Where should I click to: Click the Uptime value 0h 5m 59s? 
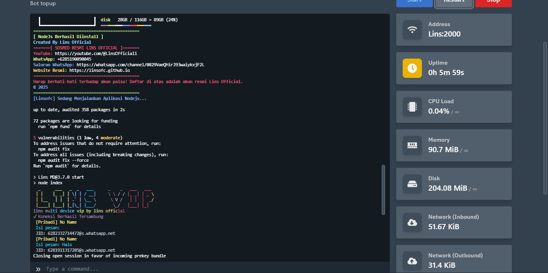point(446,73)
